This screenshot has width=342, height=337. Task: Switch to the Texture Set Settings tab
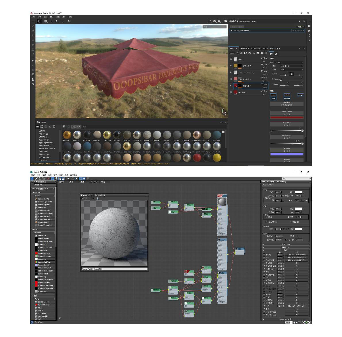pyautogui.click(x=254, y=48)
